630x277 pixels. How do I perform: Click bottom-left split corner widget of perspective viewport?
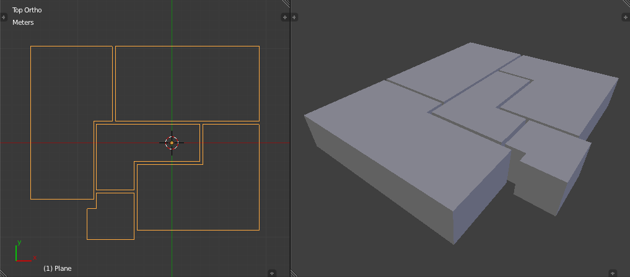pos(294,273)
